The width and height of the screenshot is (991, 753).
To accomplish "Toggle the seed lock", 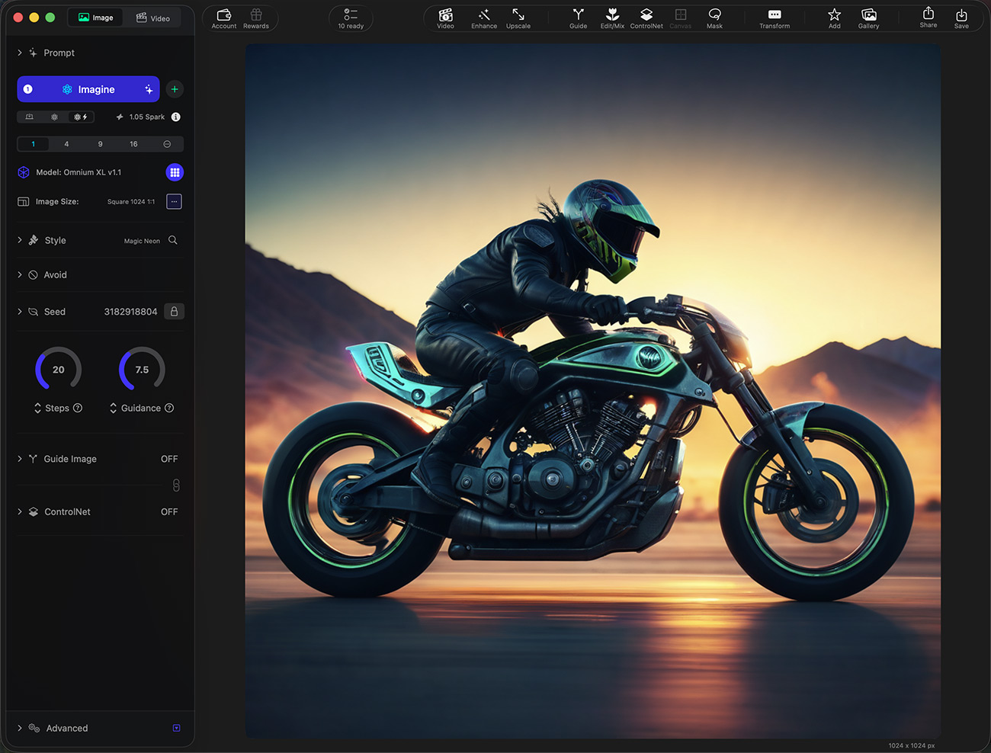I will pyautogui.click(x=175, y=312).
